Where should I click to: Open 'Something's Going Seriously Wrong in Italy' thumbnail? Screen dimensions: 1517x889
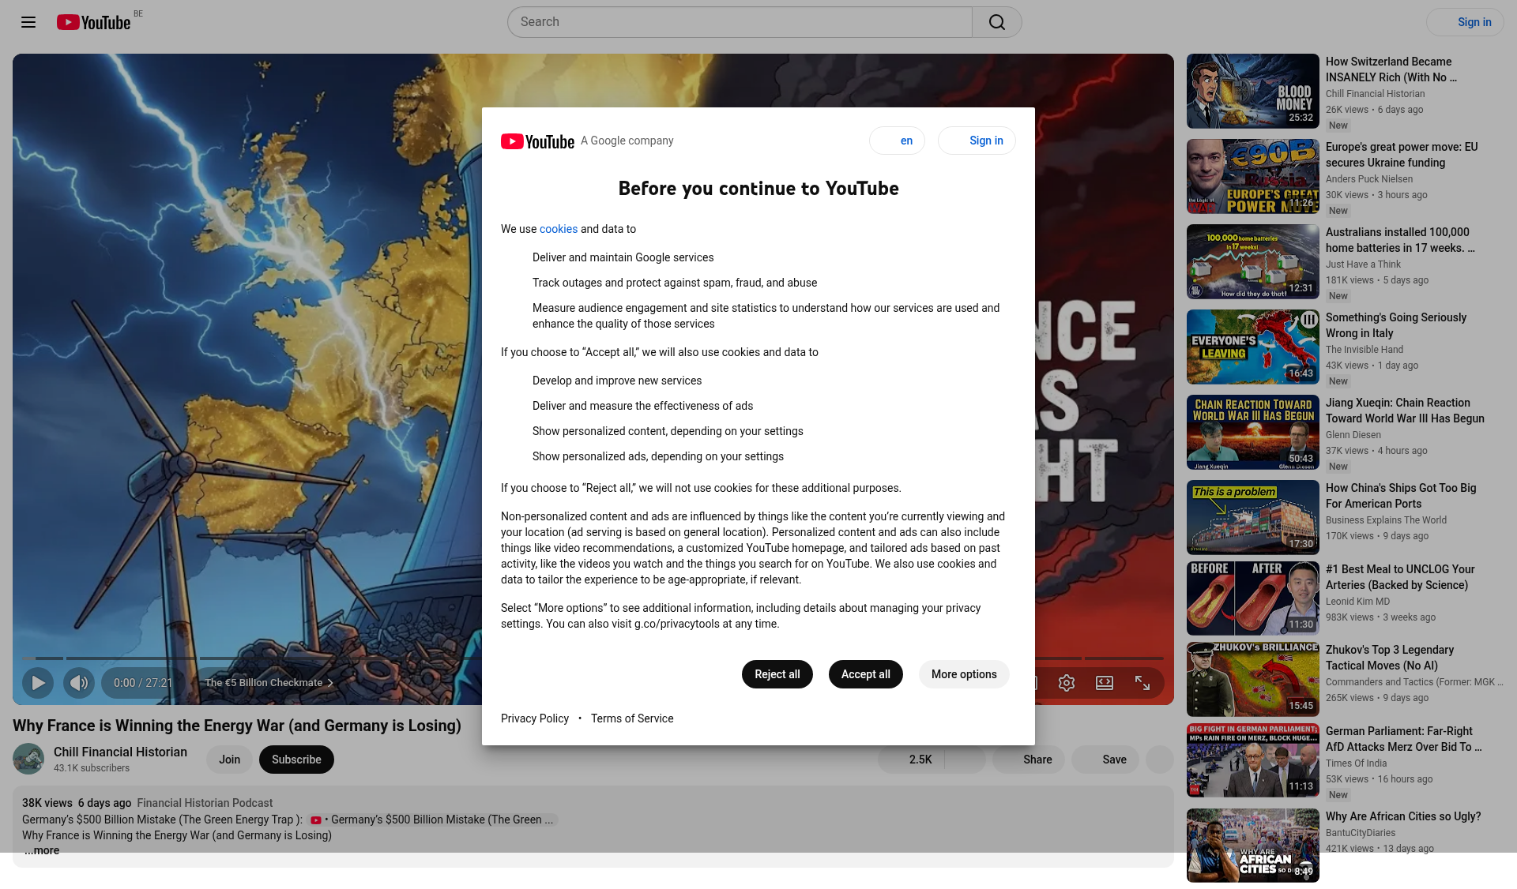tap(1252, 347)
